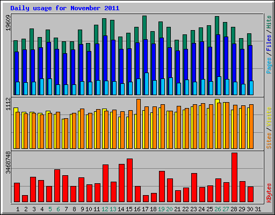Click the chart title "Daily usage for November 2011"
Screen dimensions: 275x215
click(x=65, y=8)
